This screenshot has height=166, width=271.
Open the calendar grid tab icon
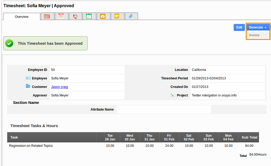(61, 17)
